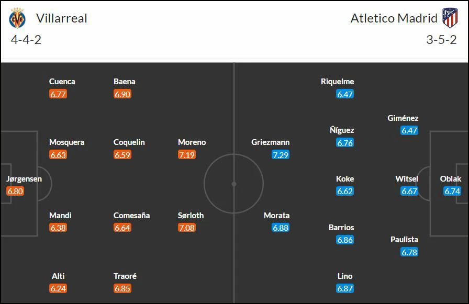469x304 pixels.
Task: Open the Villarreal team name link
Action: tap(62, 18)
